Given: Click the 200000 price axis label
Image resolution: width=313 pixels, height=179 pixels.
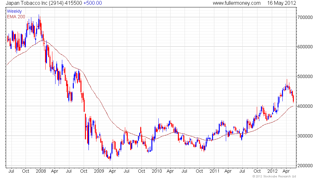Looking at the screenshot, I should point(305,166).
